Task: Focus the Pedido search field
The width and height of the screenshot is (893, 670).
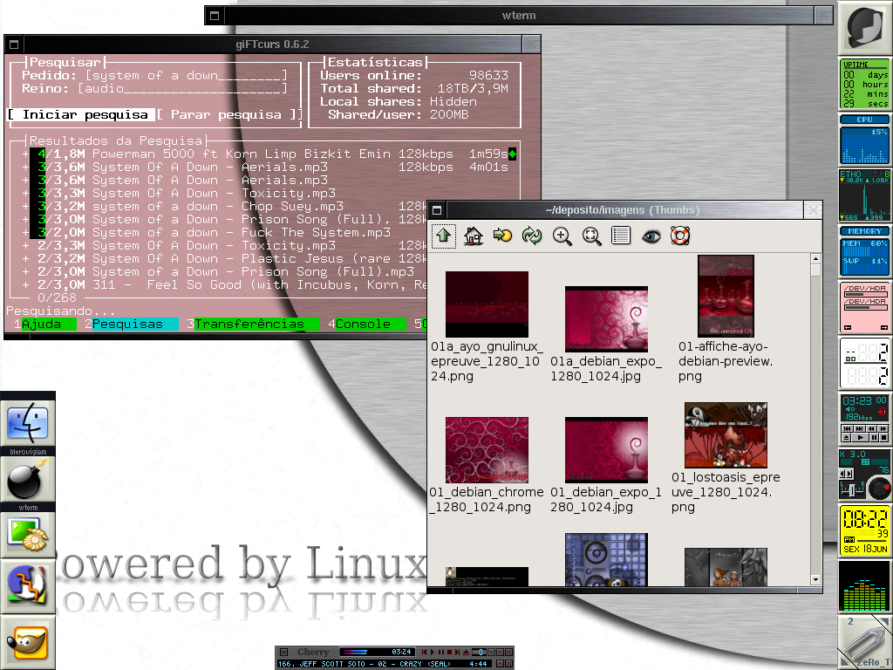Action: point(187,75)
